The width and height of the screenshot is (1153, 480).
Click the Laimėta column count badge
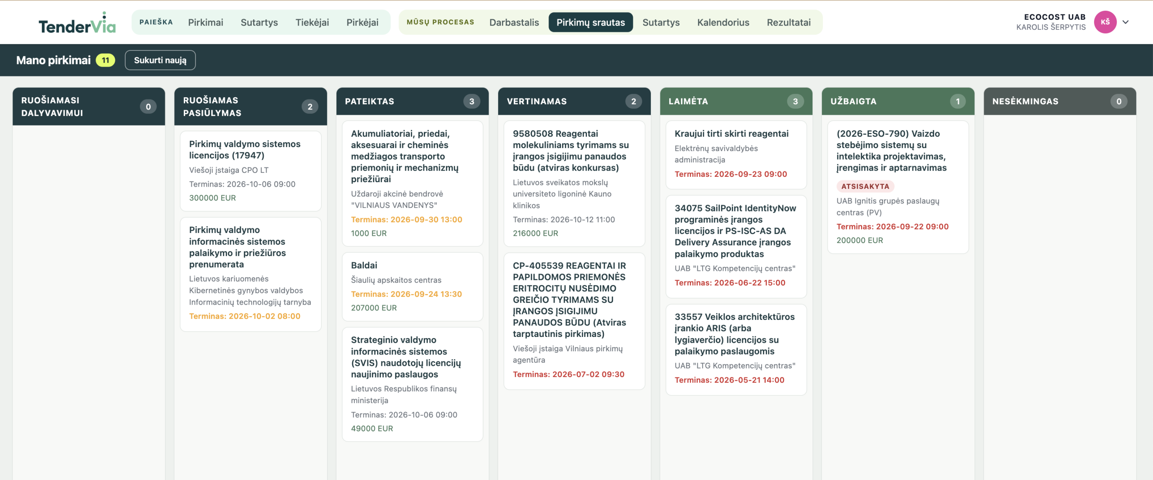(795, 101)
